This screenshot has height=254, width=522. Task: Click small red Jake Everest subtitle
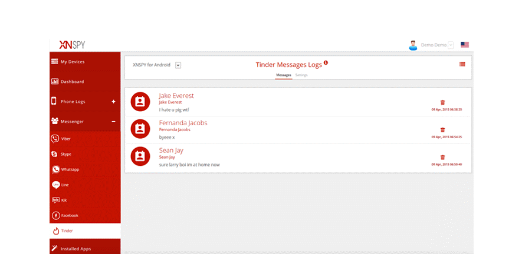[170, 102]
